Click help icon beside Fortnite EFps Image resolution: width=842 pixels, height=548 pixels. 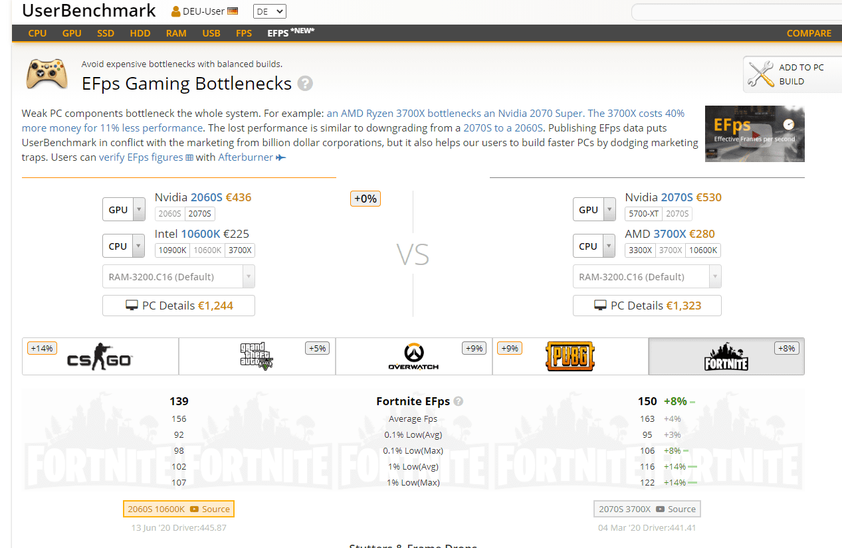tap(459, 402)
